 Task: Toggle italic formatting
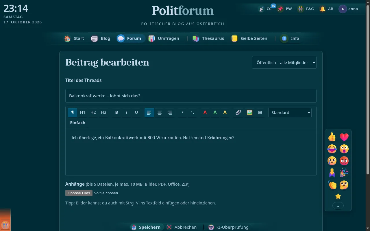click(x=126, y=113)
